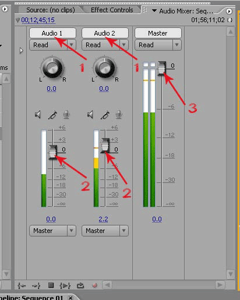This screenshot has width=240, height=300.
Task: Click the Audio 1 track name field
Action: 52,33
